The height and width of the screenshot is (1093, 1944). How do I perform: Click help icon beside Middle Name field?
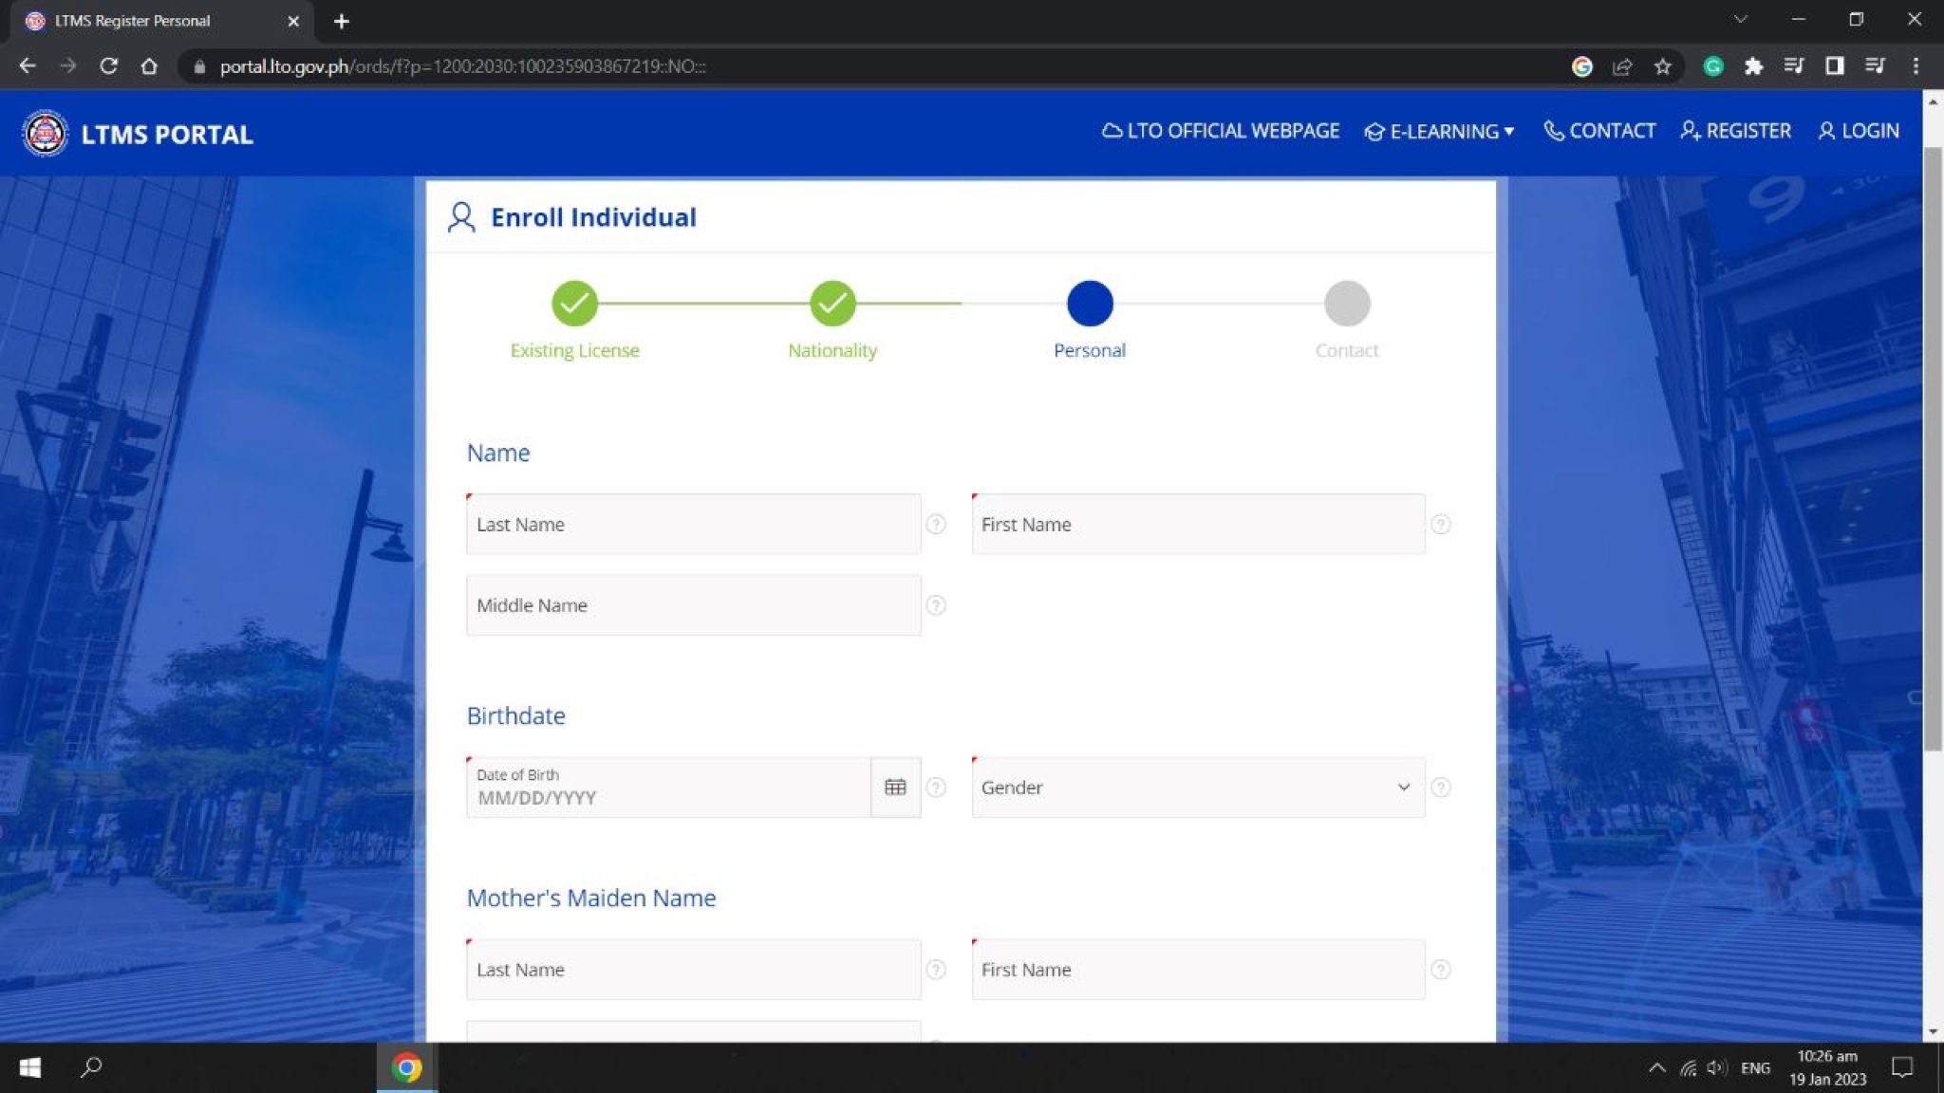point(936,605)
